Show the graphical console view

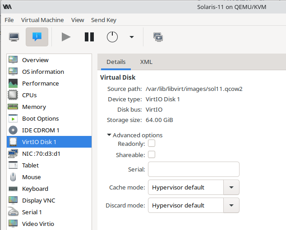[x=14, y=37]
